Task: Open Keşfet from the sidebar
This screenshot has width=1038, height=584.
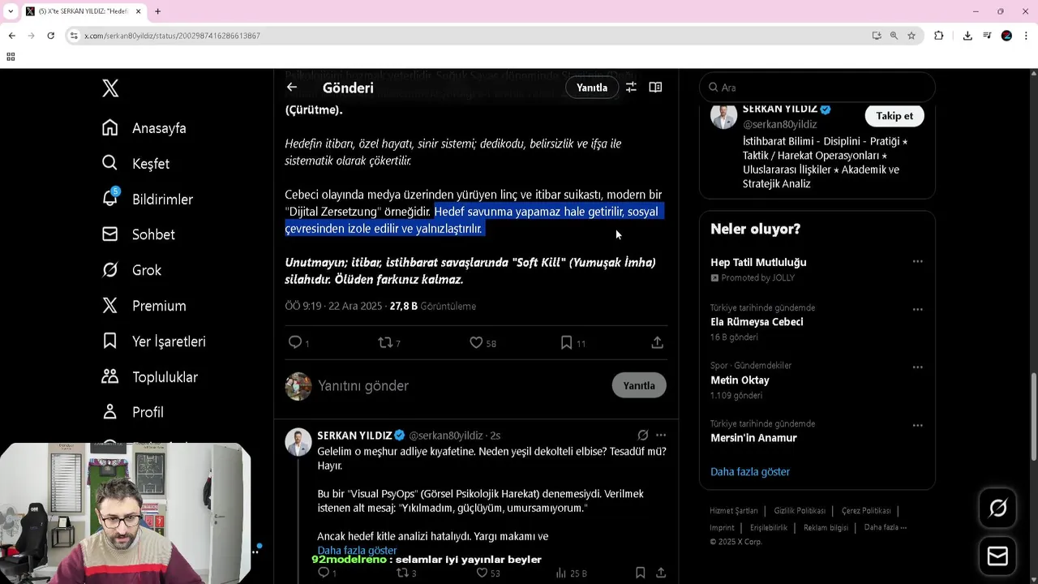Action: 135,164
